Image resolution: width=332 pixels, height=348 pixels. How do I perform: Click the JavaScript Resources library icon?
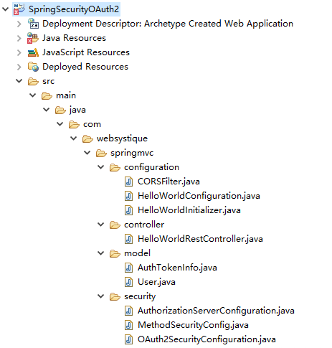point(33,52)
